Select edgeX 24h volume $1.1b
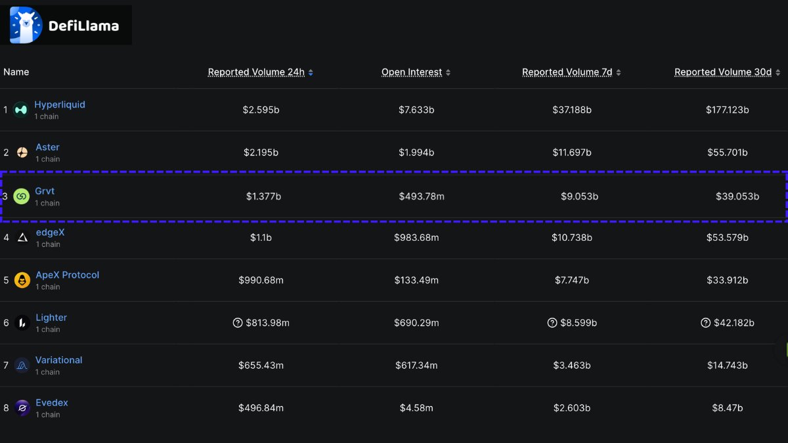This screenshot has height=443, width=788. click(261, 238)
